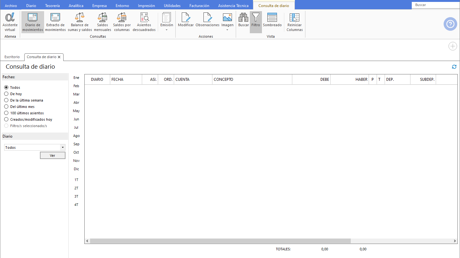Viewport: 460px width, 258px height.
Task: Click the DEBE column header
Action: coord(311,80)
